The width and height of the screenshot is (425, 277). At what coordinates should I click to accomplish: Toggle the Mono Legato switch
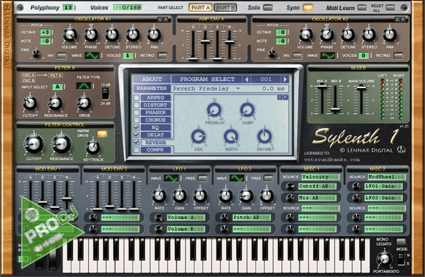401,241
